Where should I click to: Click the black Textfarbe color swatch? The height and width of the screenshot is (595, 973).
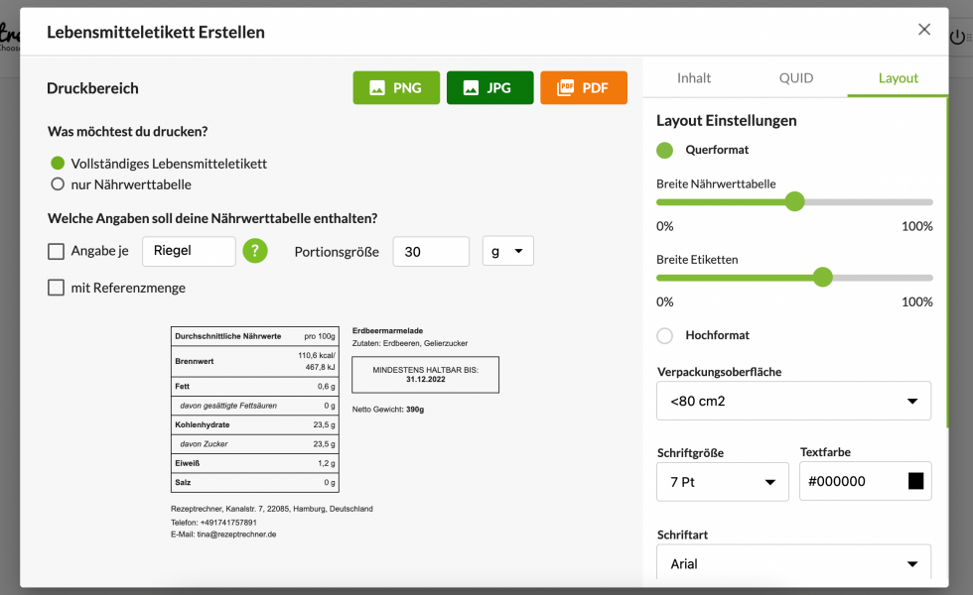click(915, 481)
